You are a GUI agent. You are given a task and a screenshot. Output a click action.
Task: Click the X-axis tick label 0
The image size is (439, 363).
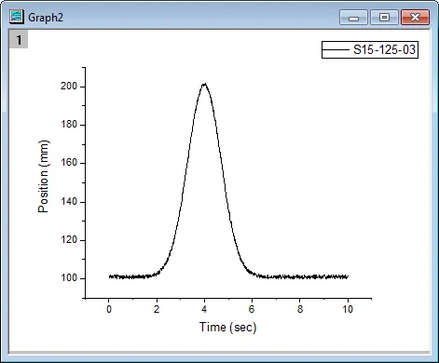point(109,309)
